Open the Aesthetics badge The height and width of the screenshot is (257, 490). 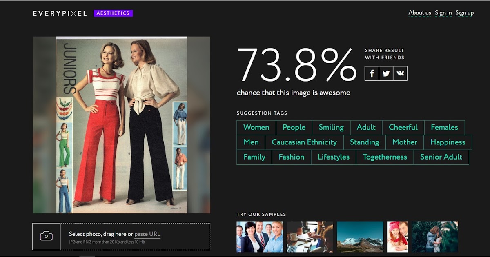point(113,13)
